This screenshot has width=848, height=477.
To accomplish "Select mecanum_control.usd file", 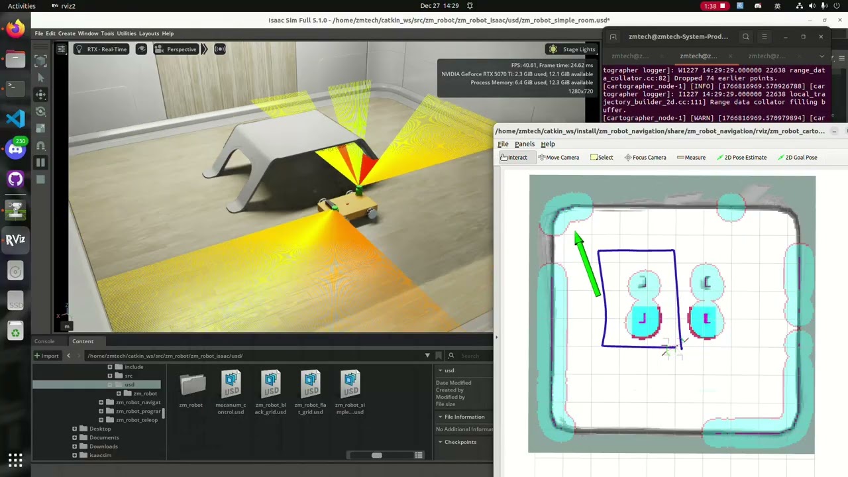I will [x=231, y=393].
